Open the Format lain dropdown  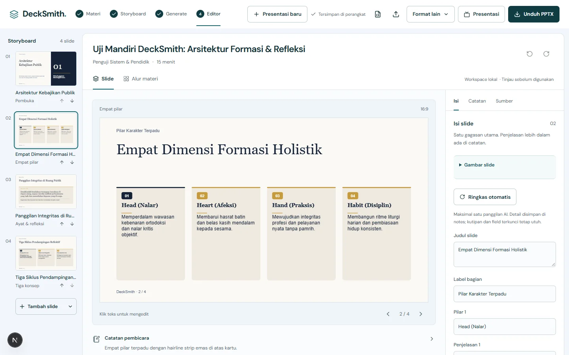coord(430,14)
